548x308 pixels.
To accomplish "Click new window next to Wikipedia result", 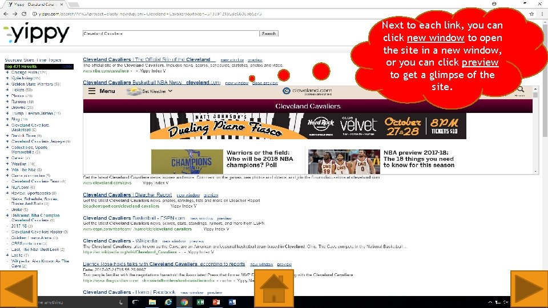I will [x=174, y=241].
